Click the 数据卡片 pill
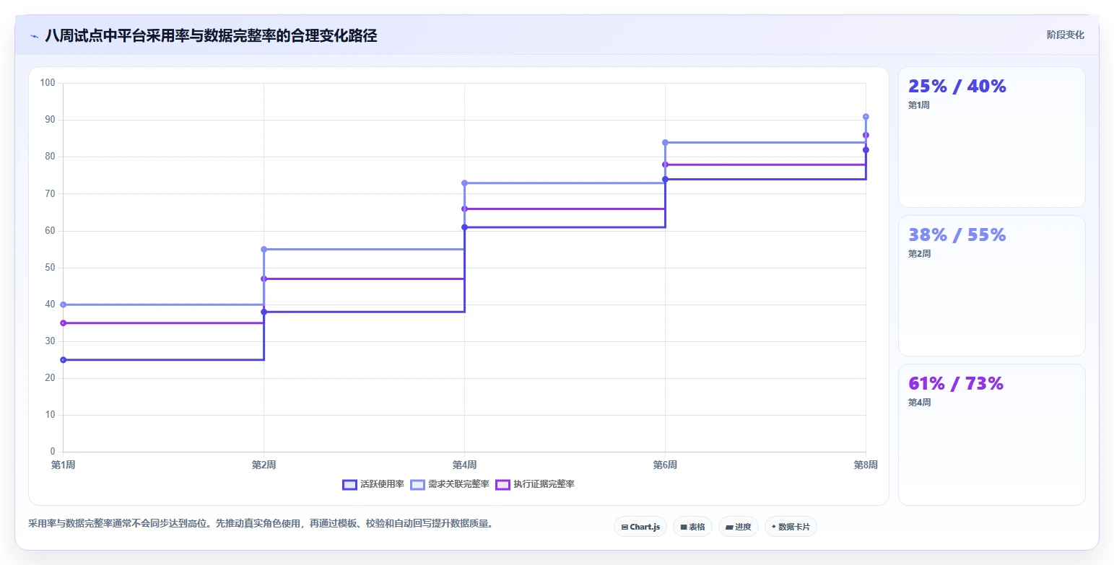The height and width of the screenshot is (565, 1114). [x=791, y=527]
